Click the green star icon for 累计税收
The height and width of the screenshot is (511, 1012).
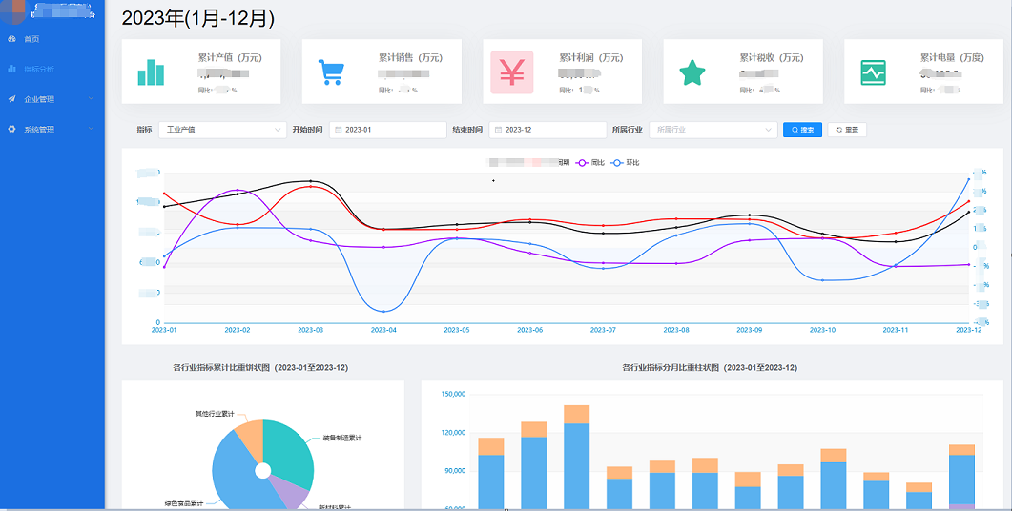pos(692,72)
